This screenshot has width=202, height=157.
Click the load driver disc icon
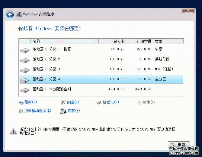(21, 111)
